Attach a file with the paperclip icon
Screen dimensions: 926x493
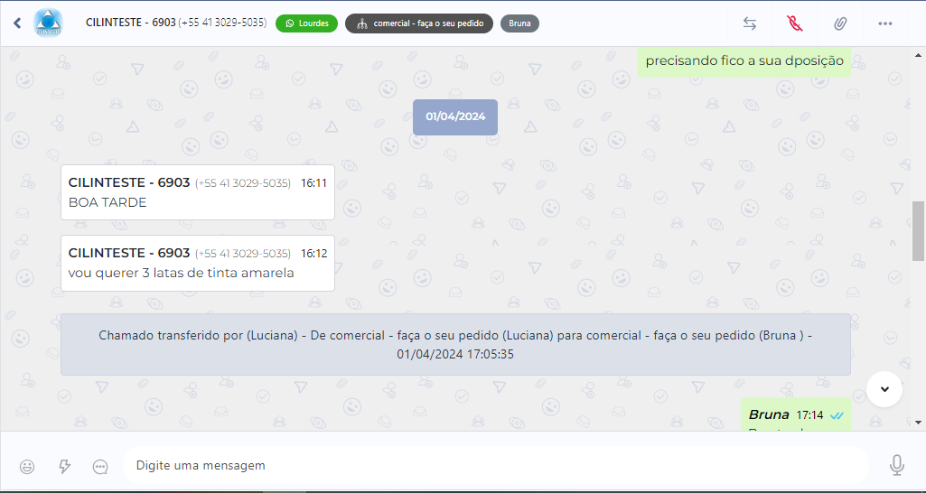840,23
